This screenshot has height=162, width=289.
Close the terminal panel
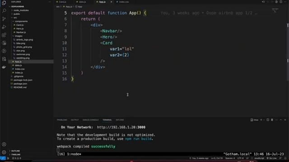(x=285, y=120)
